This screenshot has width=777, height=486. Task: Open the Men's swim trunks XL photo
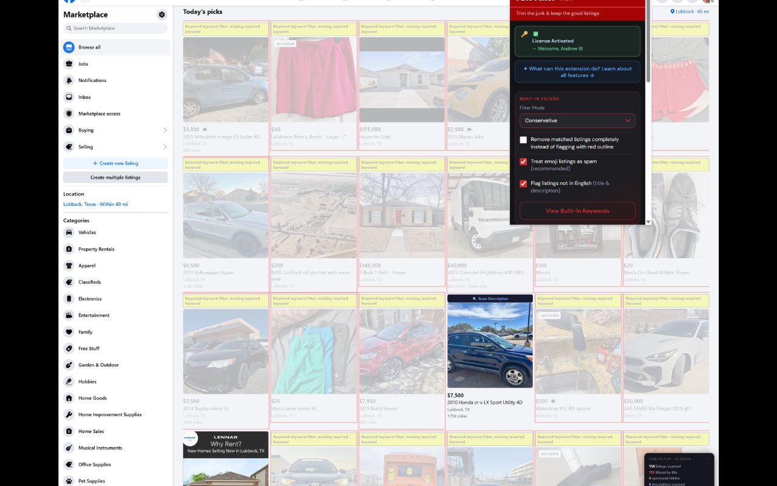tap(314, 352)
